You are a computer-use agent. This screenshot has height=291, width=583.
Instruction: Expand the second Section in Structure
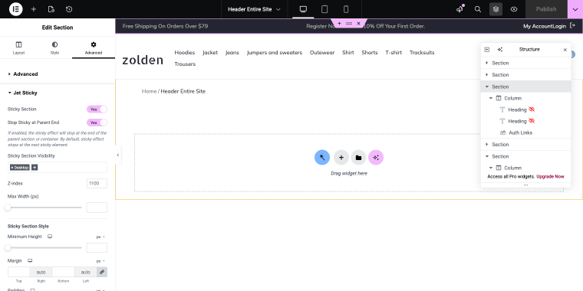pos(486,74)
